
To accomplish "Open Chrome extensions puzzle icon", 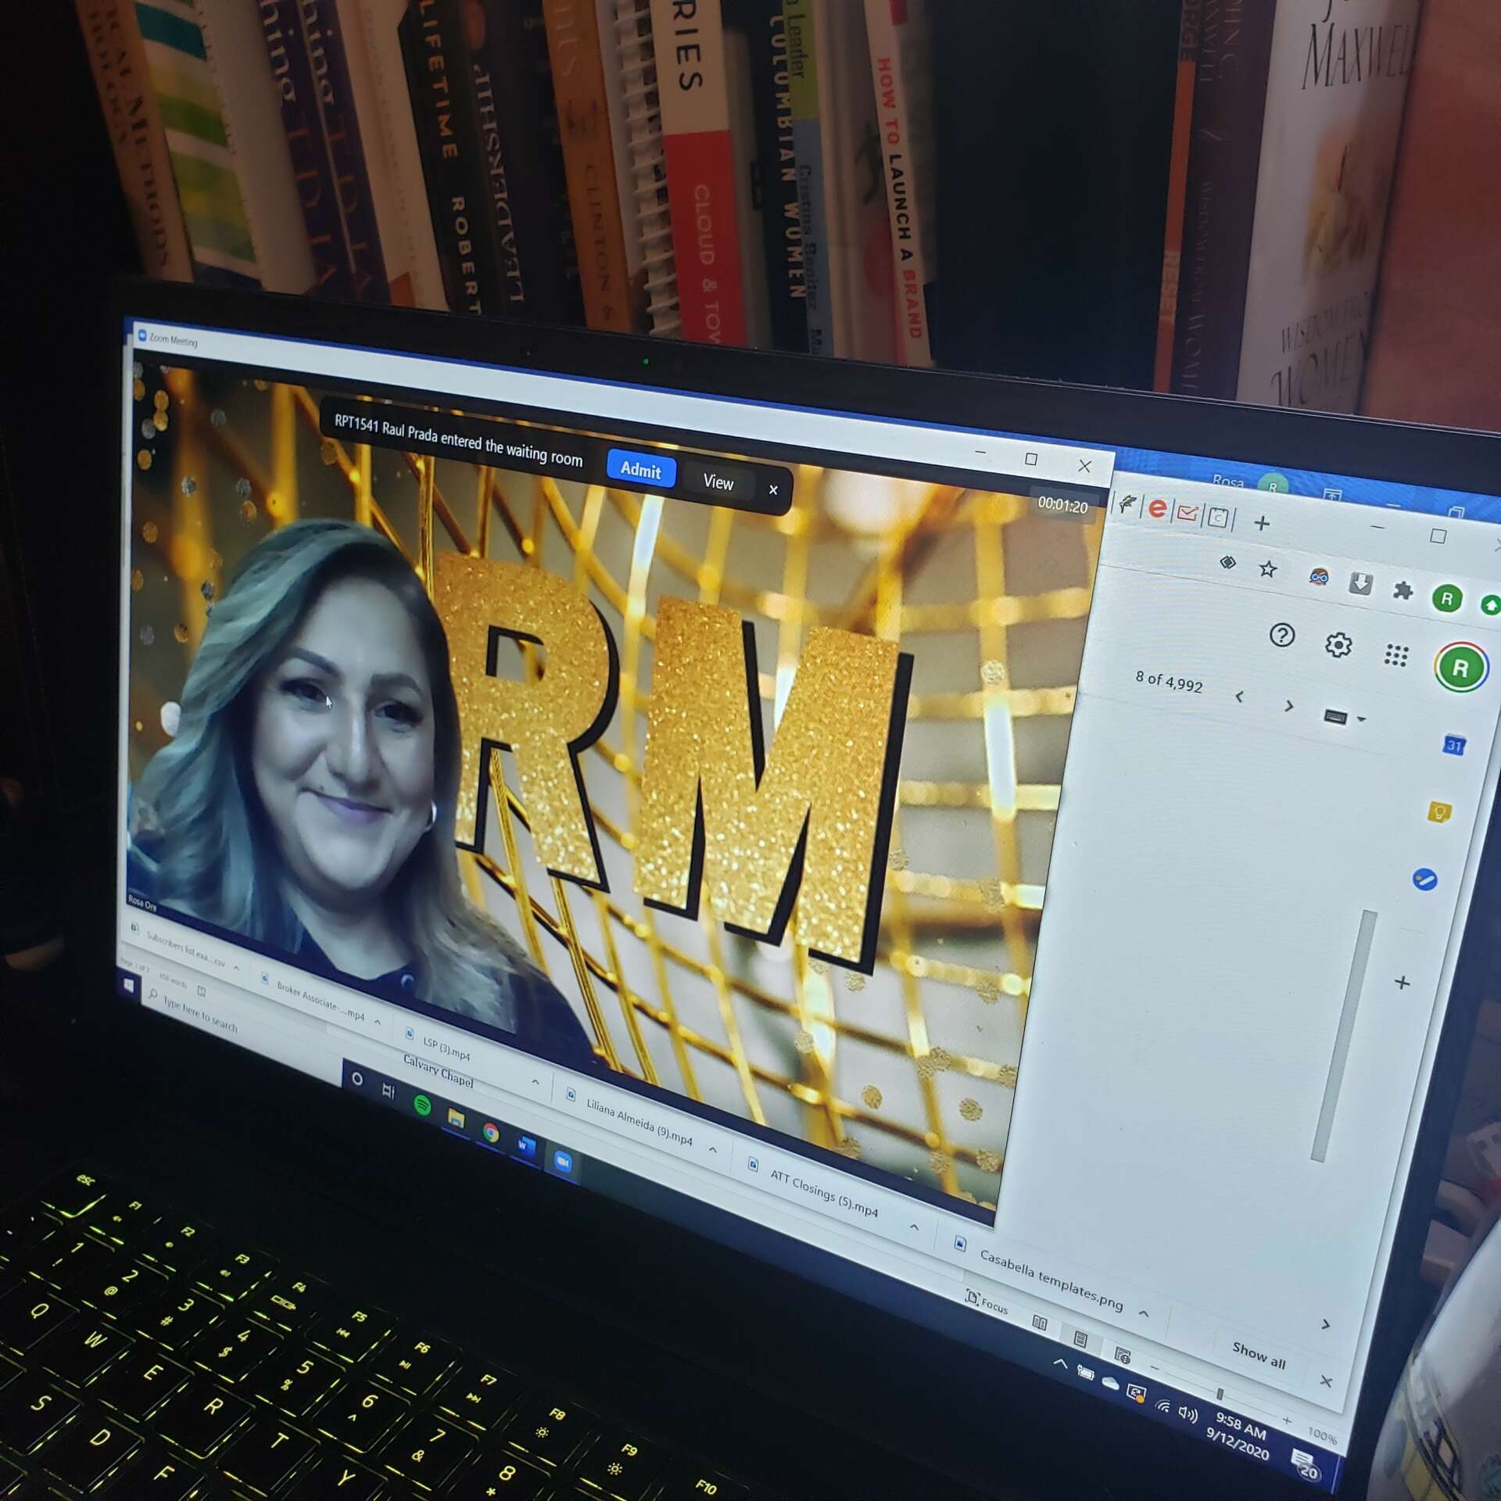I will click(1402, 591).
